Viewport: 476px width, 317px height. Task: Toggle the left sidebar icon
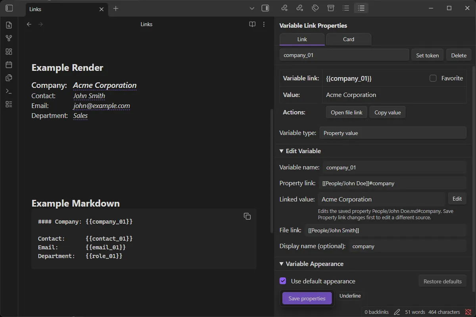pyautogui.click(x=9, y=8)
